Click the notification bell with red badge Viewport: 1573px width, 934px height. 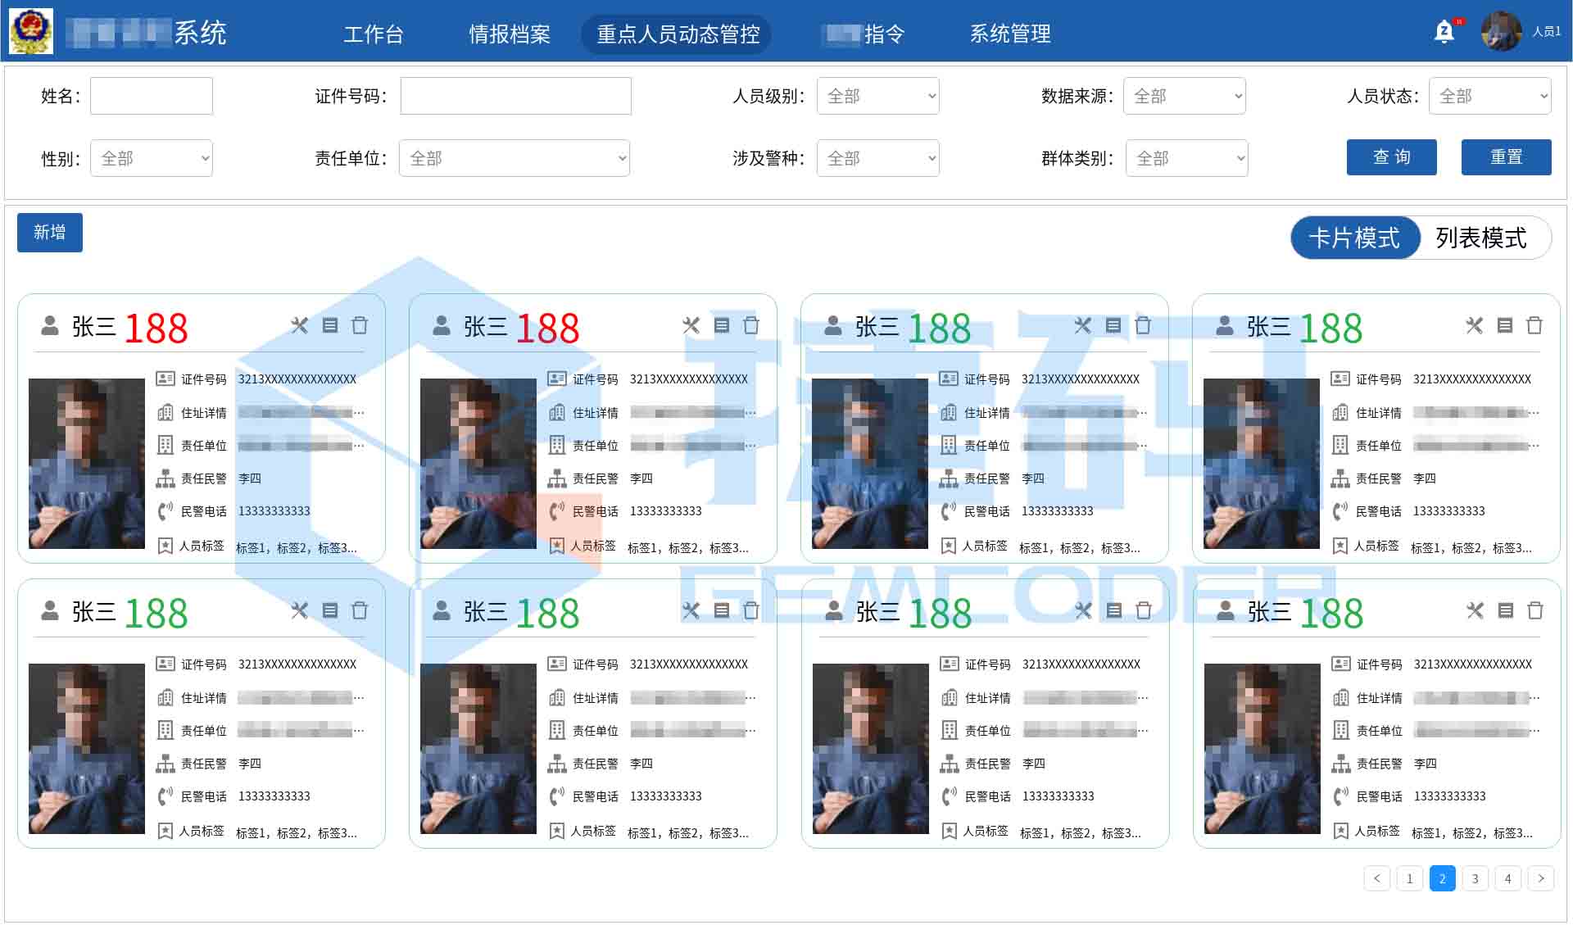pos(1444,33)
